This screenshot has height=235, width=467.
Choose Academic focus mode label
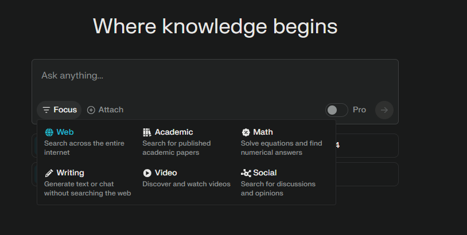click(174, 132)
